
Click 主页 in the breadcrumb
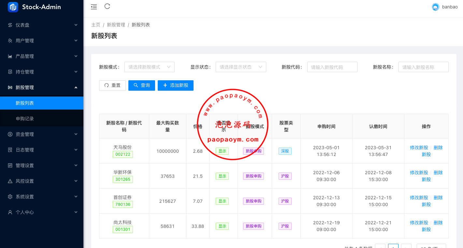click(96, 25)
